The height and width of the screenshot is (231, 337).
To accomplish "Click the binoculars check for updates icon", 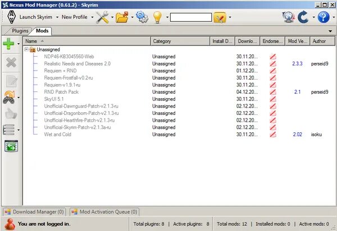I will 9,97.
